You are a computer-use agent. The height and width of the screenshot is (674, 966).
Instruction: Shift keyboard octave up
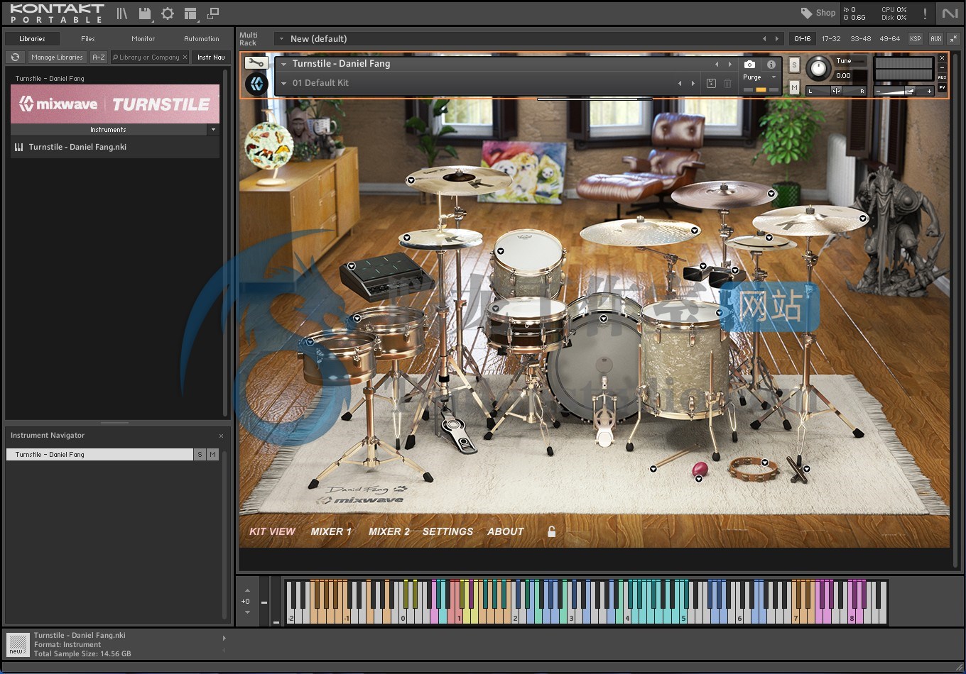247,590
